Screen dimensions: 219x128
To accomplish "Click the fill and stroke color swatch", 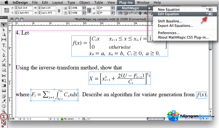I will (4, 123).
